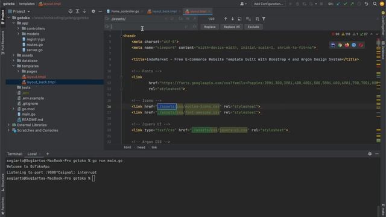
Task: Collapse the gotoko root folder
Action: [x=9, y=17]
